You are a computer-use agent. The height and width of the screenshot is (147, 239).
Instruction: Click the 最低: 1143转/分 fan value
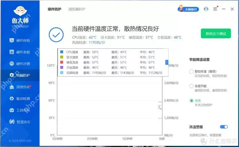click(x=123, y=73)
